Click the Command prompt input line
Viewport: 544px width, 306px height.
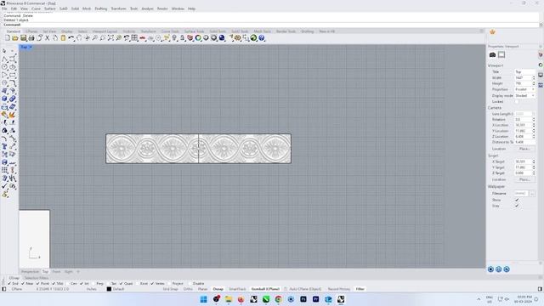(x=270, y=25)
